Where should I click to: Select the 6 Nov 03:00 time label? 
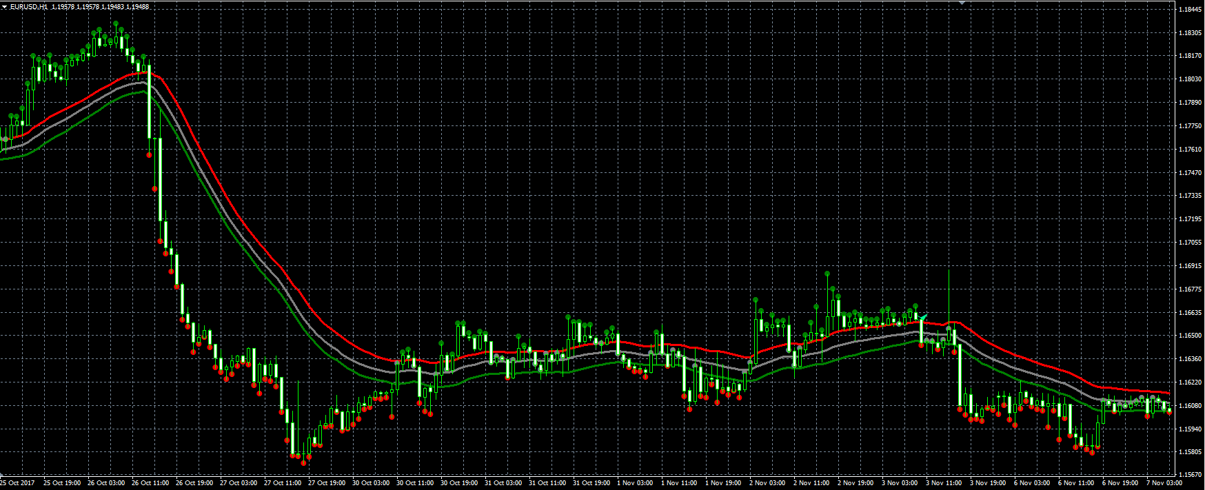coord(1032,483)
